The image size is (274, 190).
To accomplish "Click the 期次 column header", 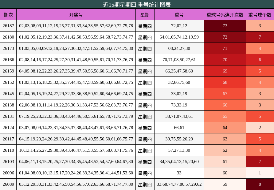I will point(8,15).
